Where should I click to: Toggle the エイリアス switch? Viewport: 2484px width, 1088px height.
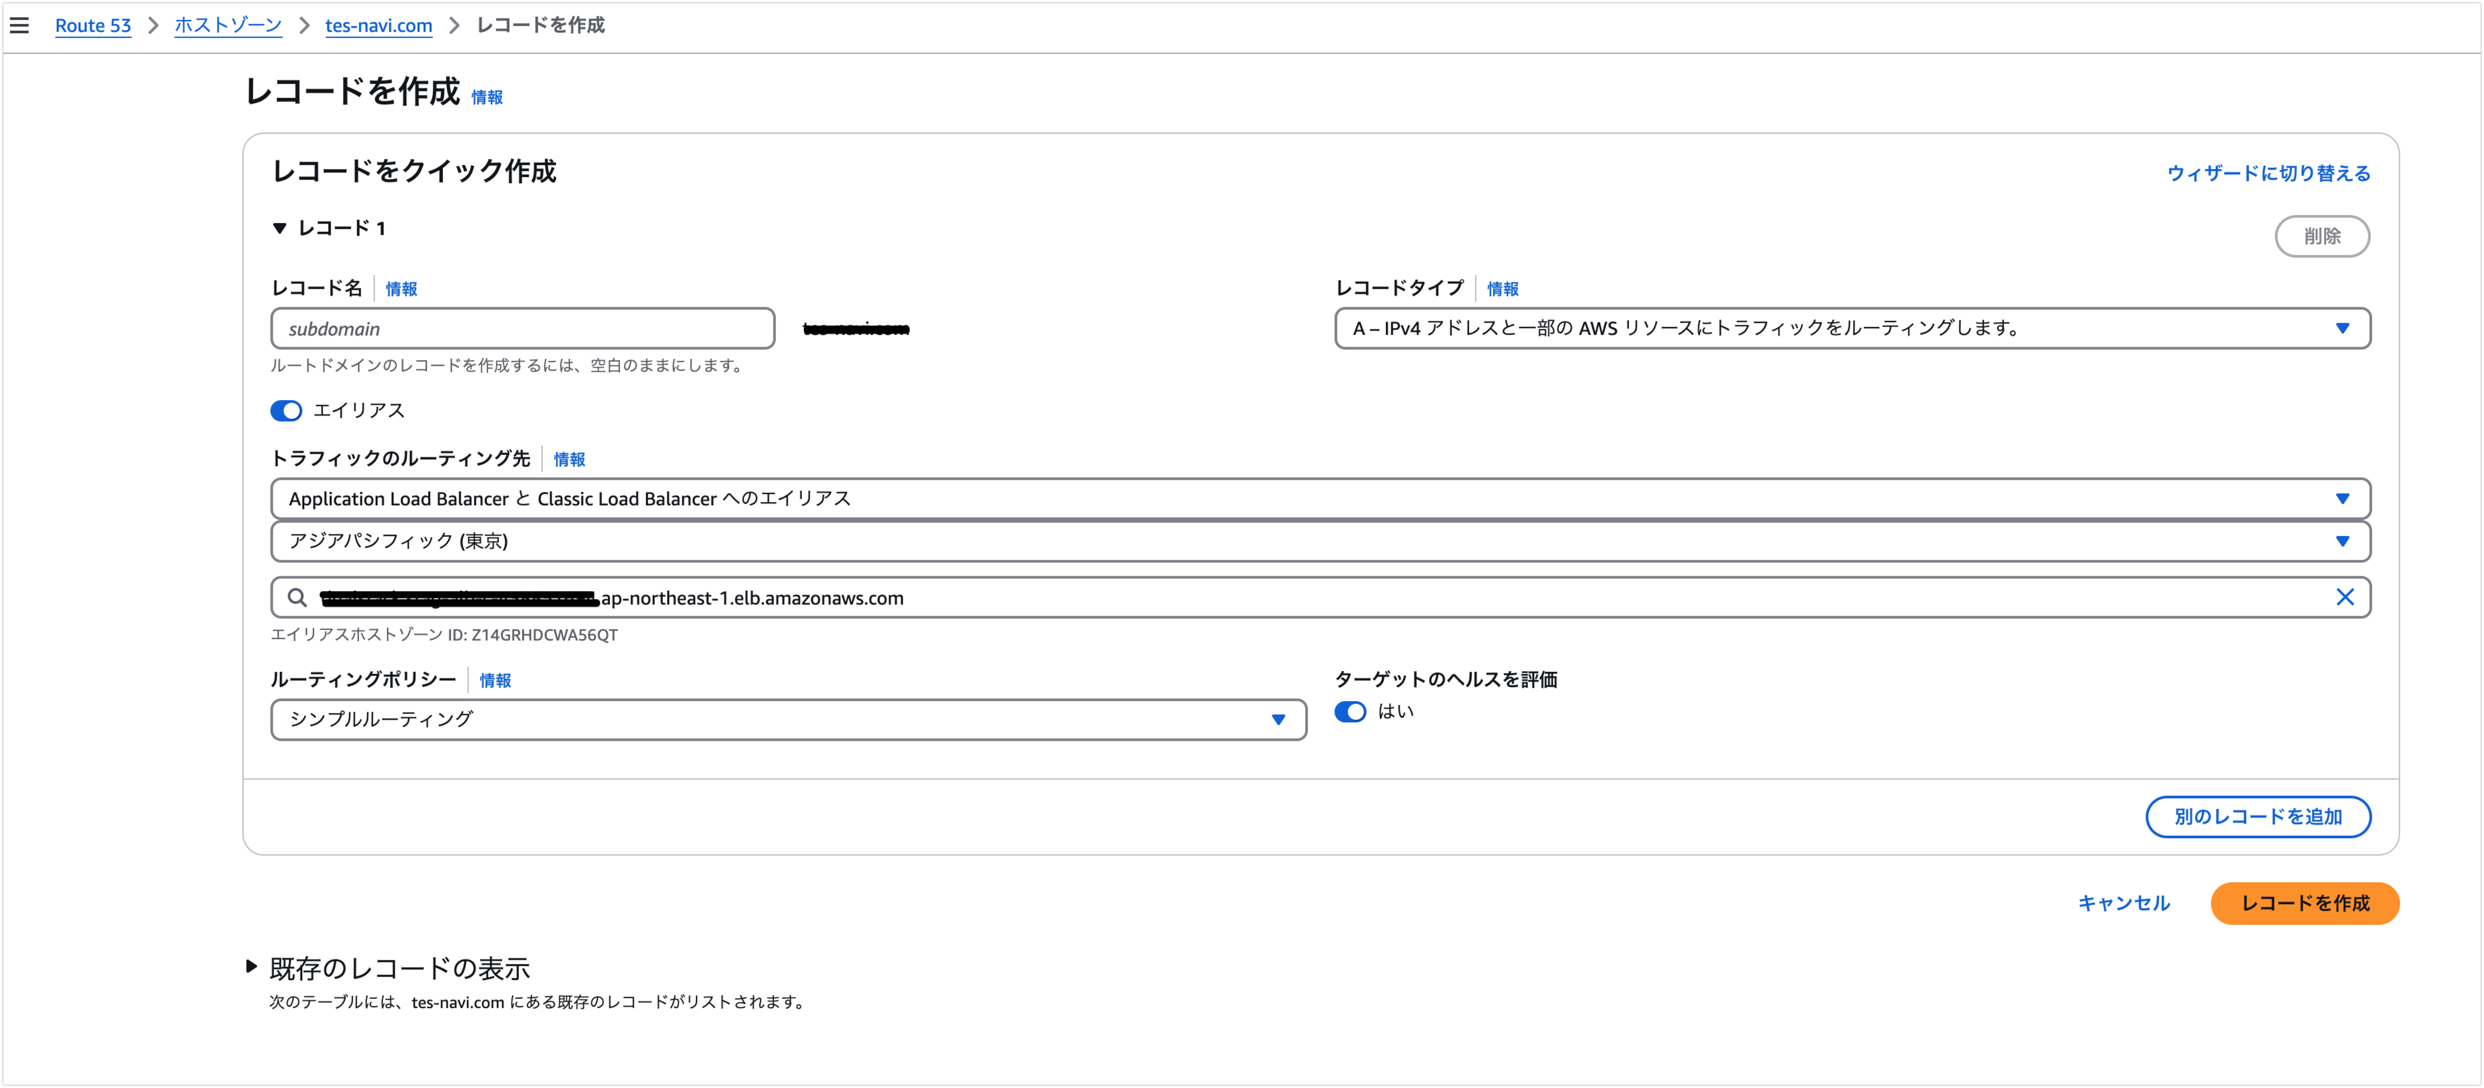pos(286,411)
